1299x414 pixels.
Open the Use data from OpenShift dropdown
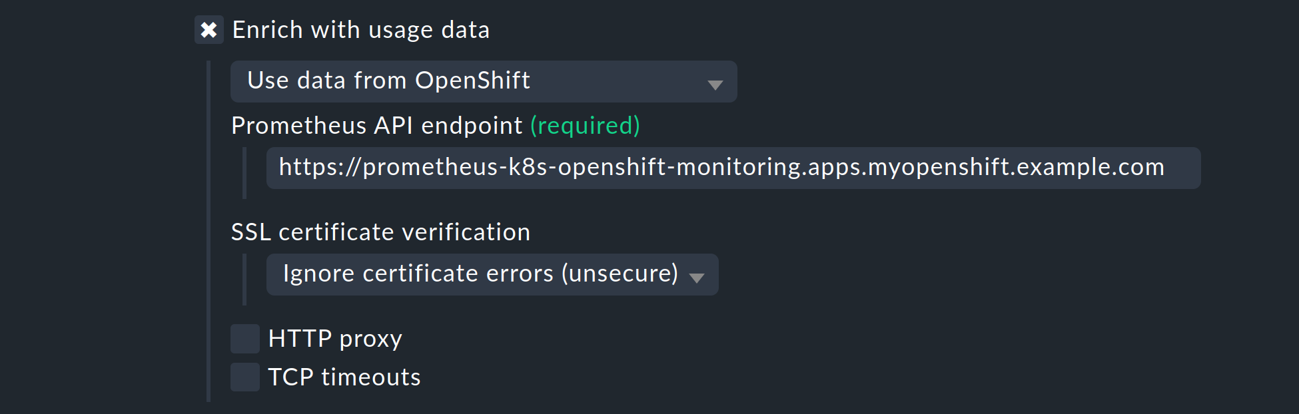[483, 81]
